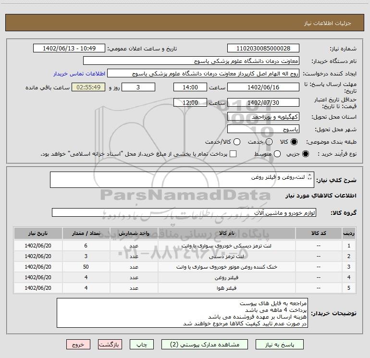Click the province field کهگیلویه و بویراحمد
Image resolution: width=370 pixels, height=358 pixels.
(x=263, y=116)
